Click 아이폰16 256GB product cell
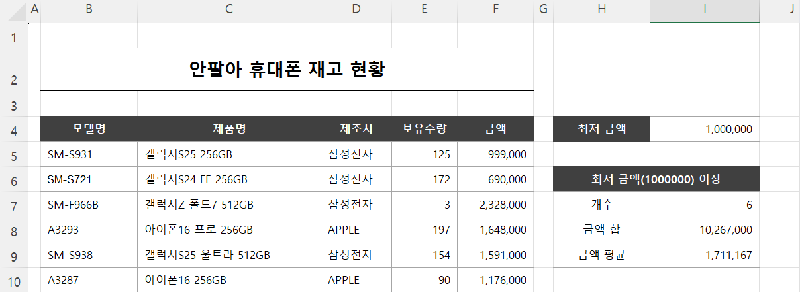This screenshot has height=292, width=800. tap(229, 280)
